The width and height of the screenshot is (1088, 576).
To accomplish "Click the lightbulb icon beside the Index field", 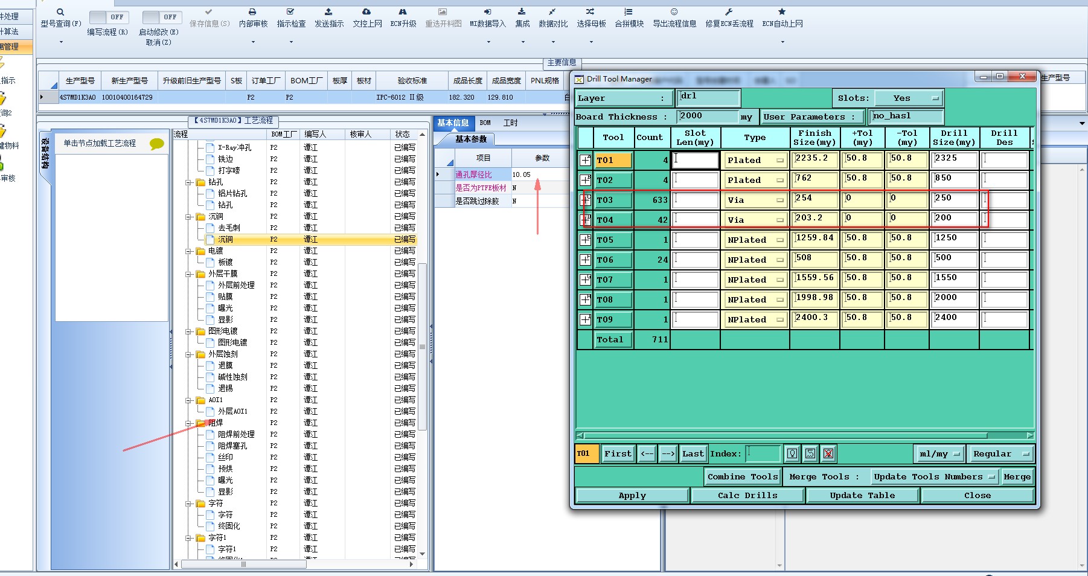I will pyautogui.click(x=792, y=453).
